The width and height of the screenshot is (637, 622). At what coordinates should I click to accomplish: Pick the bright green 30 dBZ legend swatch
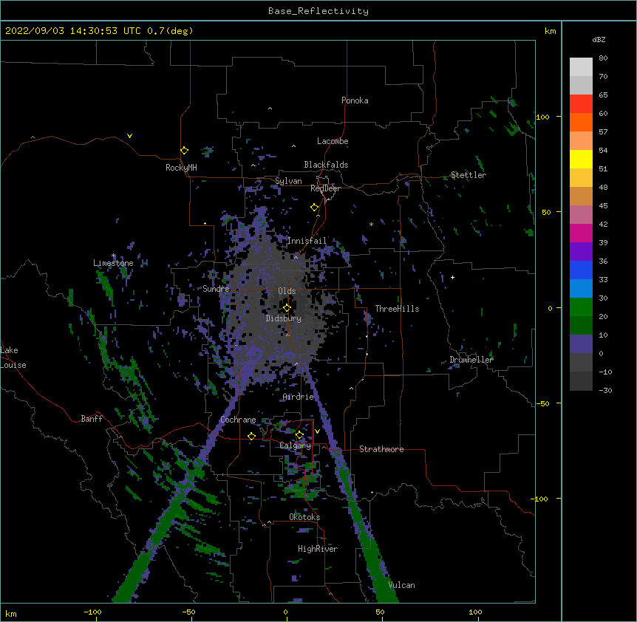point(581,307)
